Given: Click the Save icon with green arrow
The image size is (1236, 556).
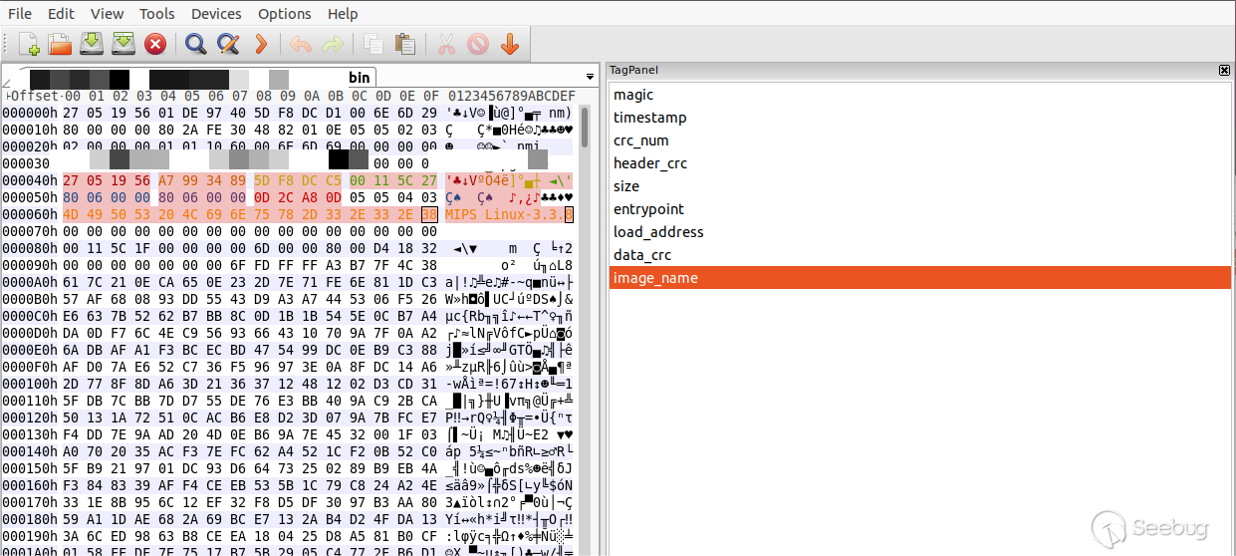Looking at the screenshot, I should point(92,44).
